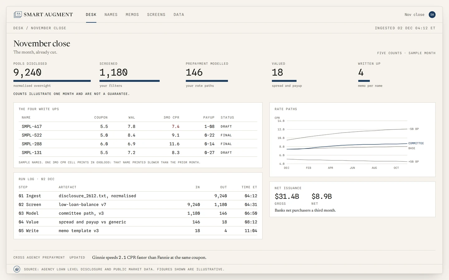The image size is (449, 280).
Task: Select the SMPL-417 write-up row name
Action: (x=32, y=127)
